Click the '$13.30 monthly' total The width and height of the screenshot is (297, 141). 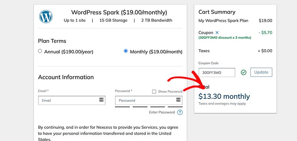click(224, 96)
